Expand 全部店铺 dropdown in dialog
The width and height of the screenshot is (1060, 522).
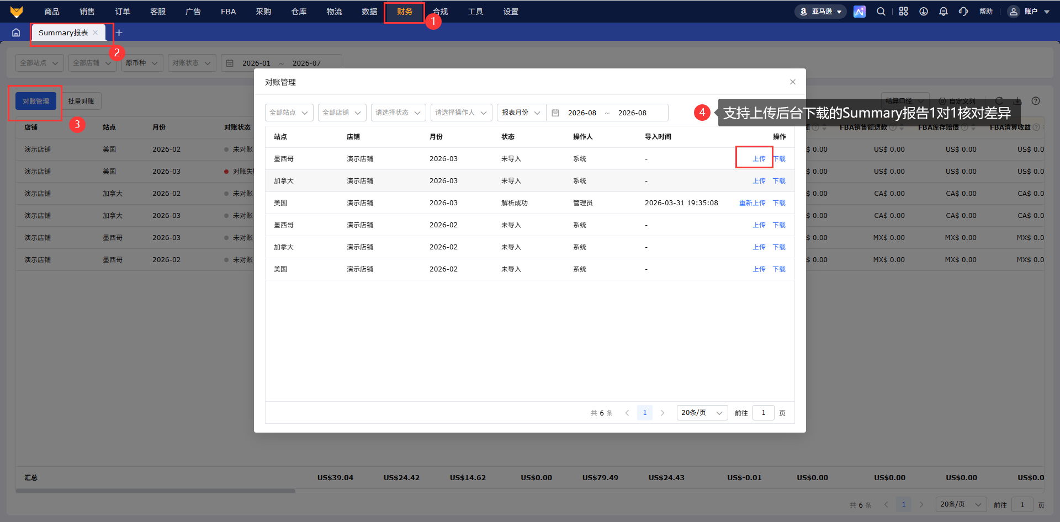(342, 113)
